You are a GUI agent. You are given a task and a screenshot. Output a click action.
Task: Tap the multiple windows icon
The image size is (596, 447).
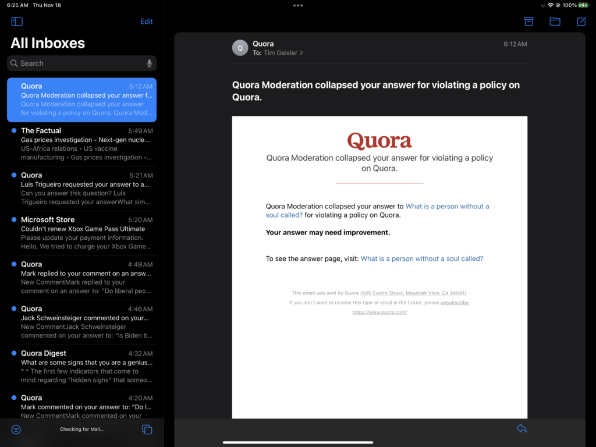tap(147, 430)
